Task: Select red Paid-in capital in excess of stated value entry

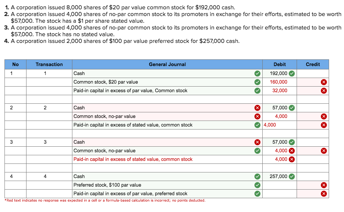Action: 133,159
